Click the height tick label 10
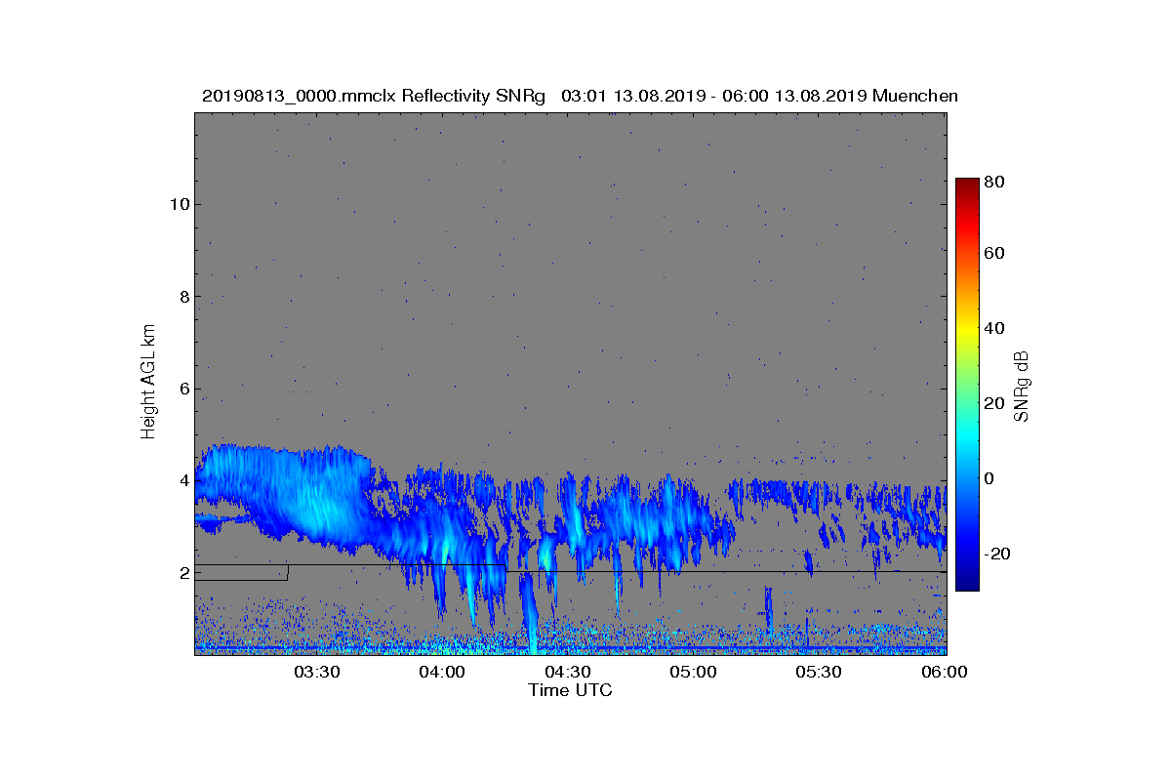This screenshot has width=1171, height=781. coord(179,204)
